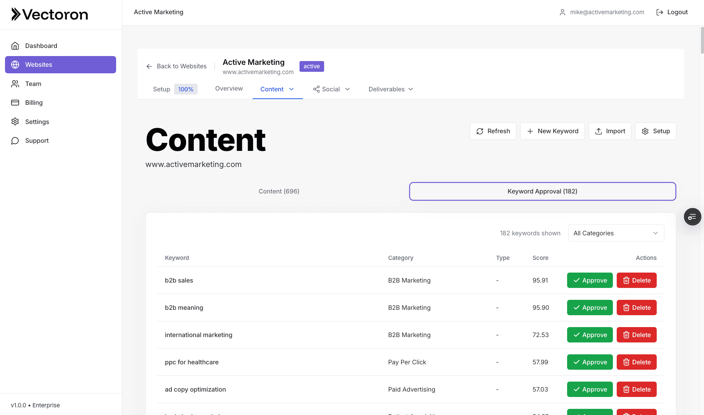Click the Vectoron logo
704x415 pixels.
49,14
